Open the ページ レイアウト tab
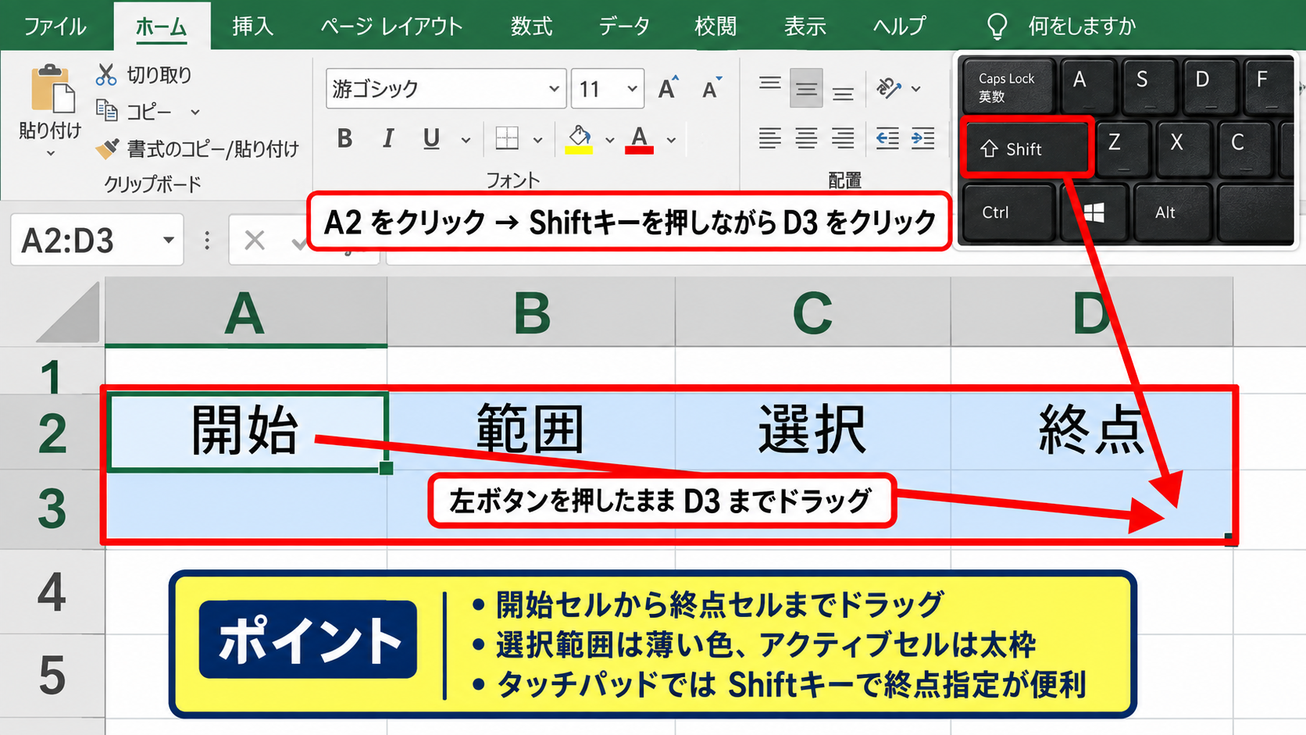 pos(391,27)
